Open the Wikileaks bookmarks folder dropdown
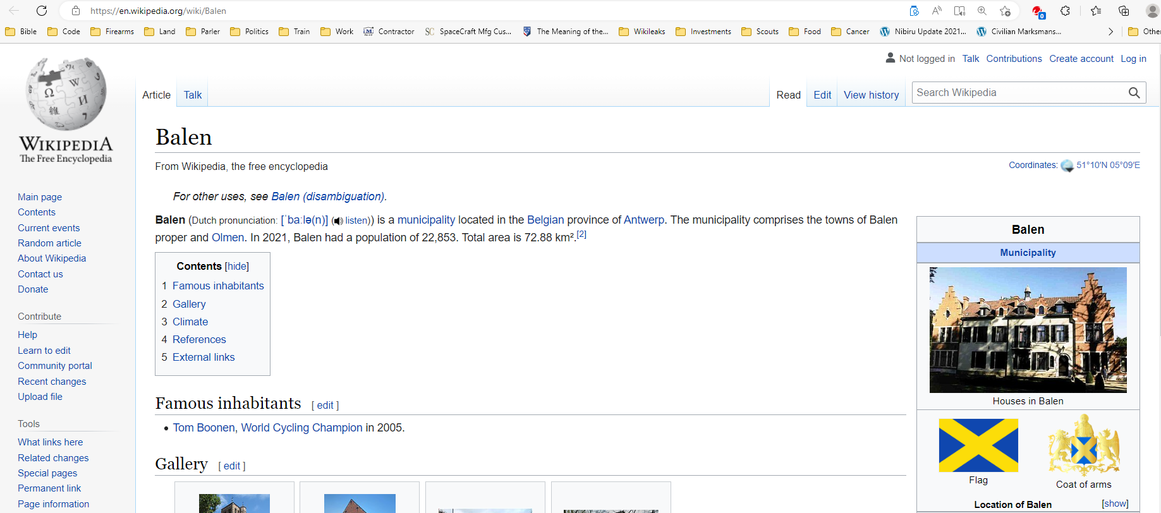This screenshot has height=513, width=1161. click(x=641, y=32)
